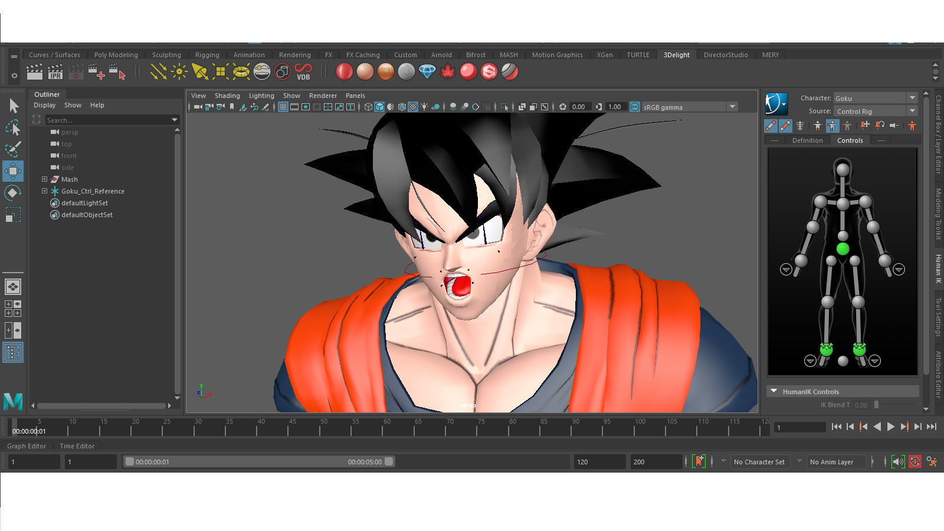Collapse the HumanIK Controls section
944x531 pixels.
point(773,391)
